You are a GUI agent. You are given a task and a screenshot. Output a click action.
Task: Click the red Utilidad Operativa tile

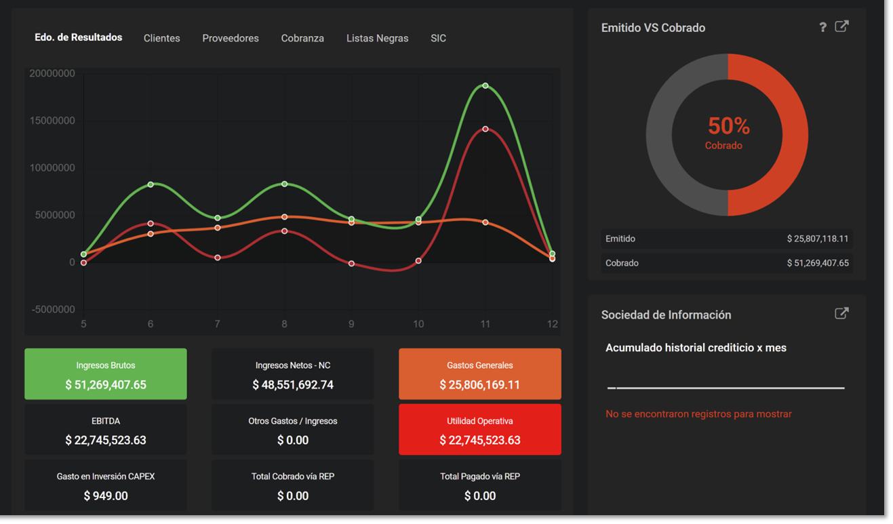[x=479, y=429]
